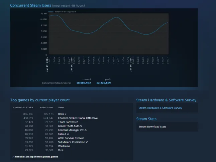
Task: Click the PEAK TODAY column header
Action: 46,107
